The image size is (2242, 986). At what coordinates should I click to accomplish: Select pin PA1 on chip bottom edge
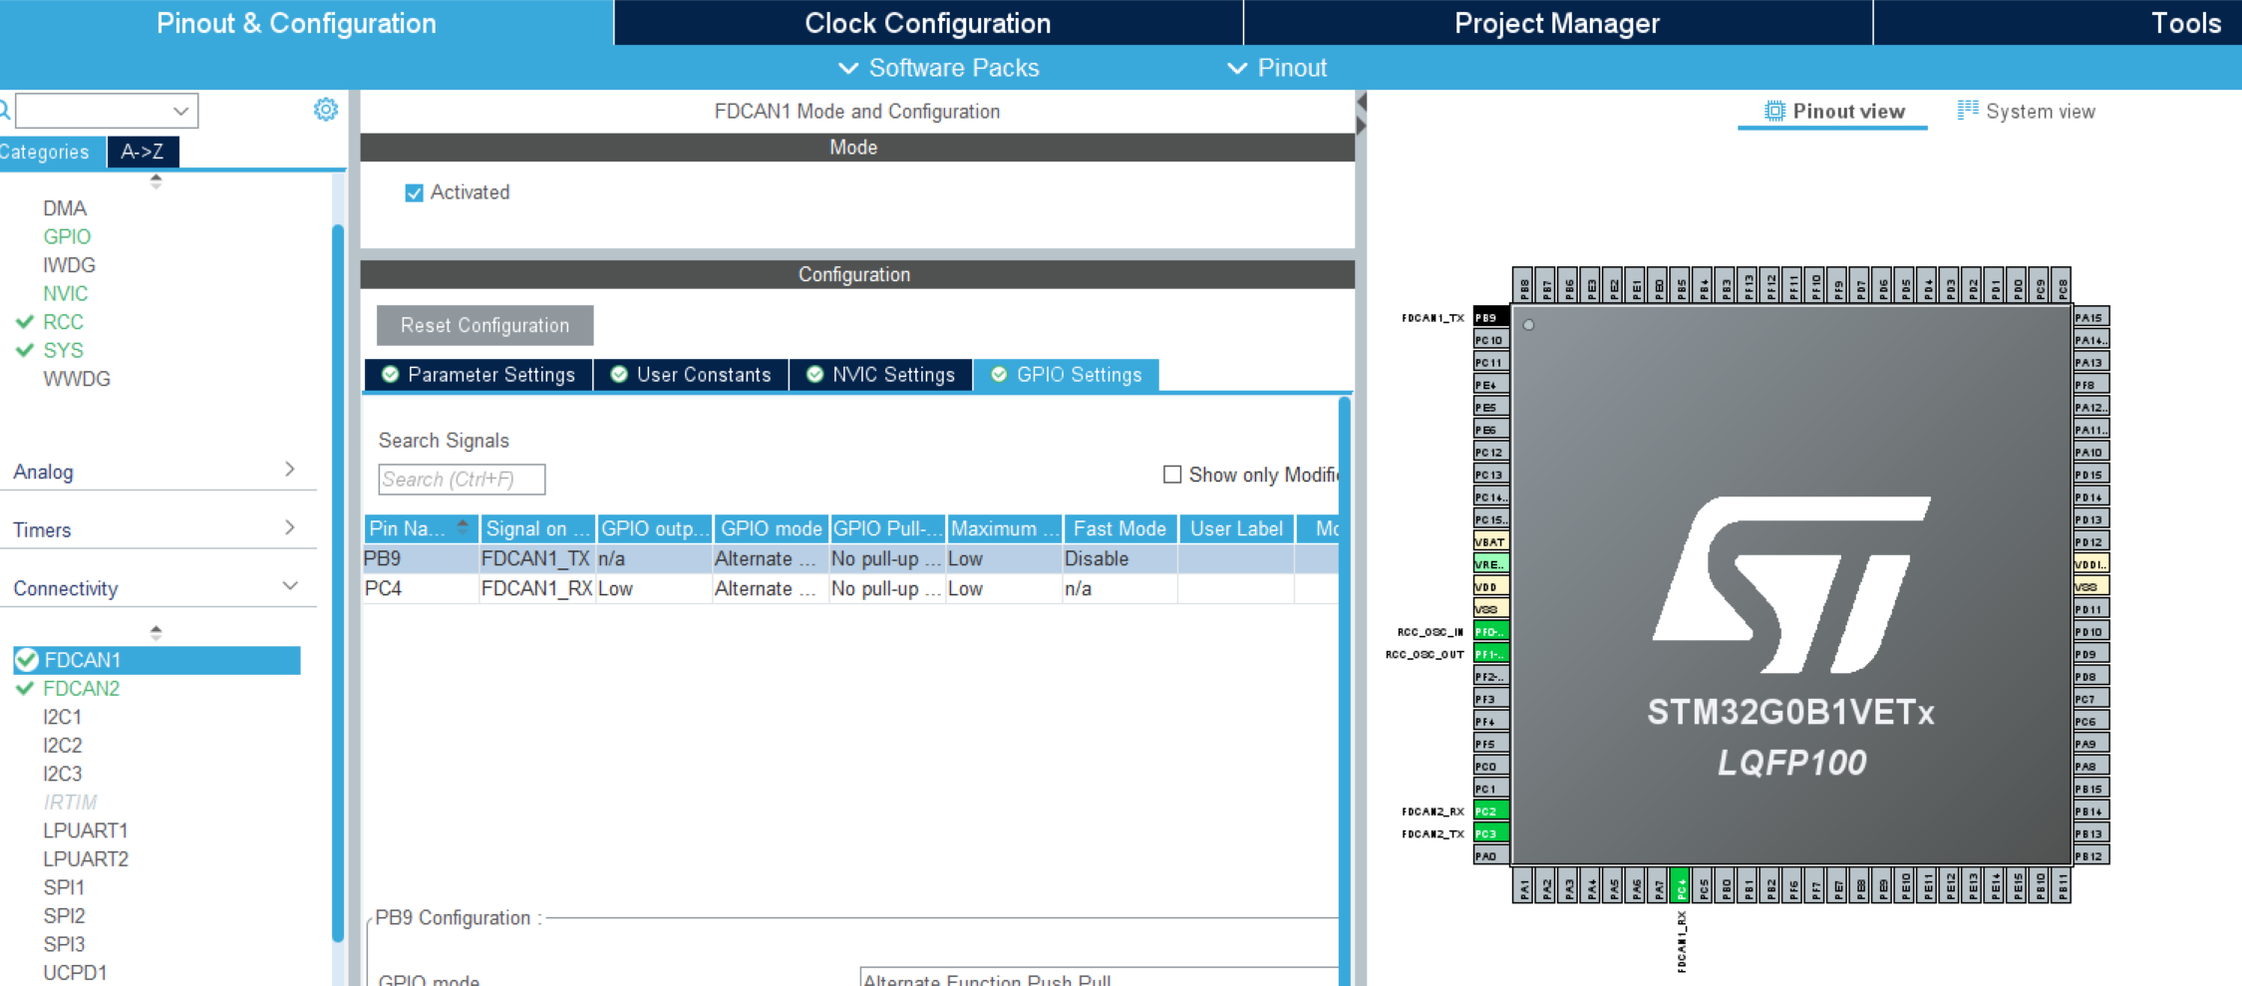point(1523,885)
